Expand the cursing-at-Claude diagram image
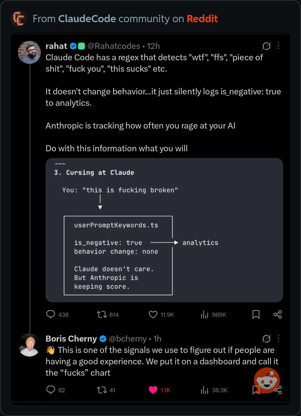 (164, 230)
